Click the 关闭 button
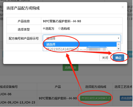The height and width of the screenshot is (107, 133). 105,58
